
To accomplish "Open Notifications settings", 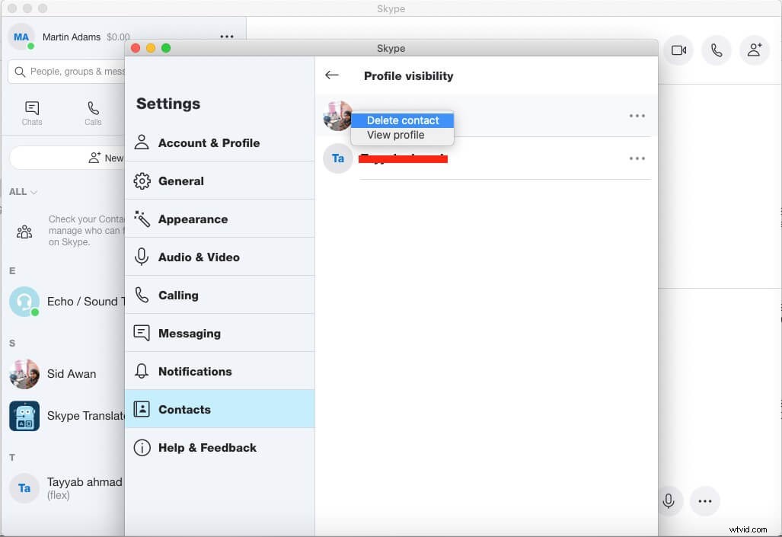I will click(195, 371).
